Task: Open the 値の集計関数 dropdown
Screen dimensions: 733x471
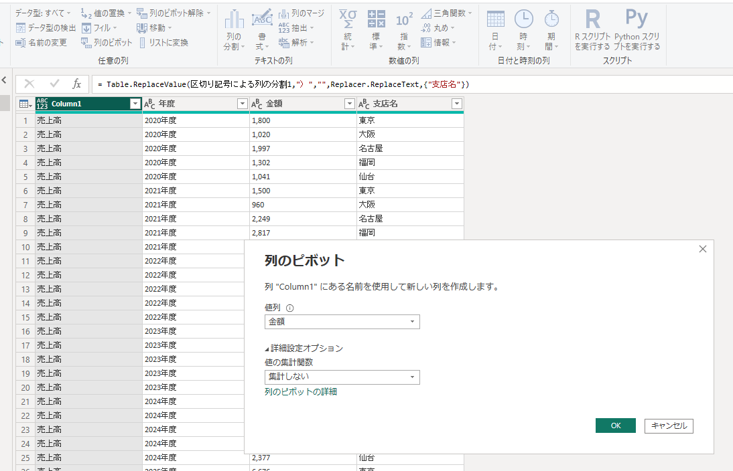Action: coord(342,377)
